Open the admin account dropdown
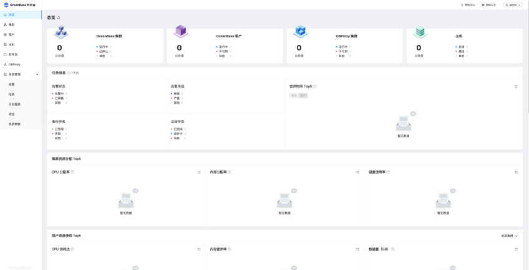Image resolution: width=529 pixels, height=270 pixels. pos(513,5)
